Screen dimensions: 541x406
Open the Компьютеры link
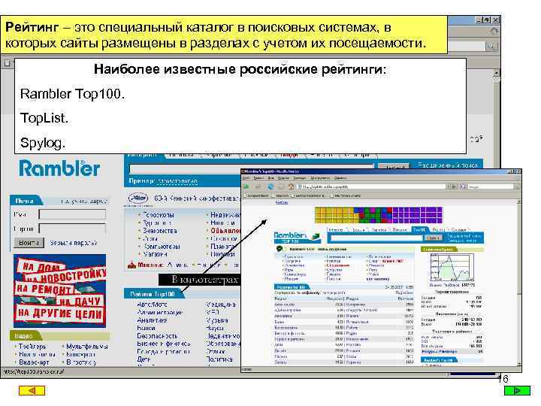pyautogui.click(x=162, y=247)
